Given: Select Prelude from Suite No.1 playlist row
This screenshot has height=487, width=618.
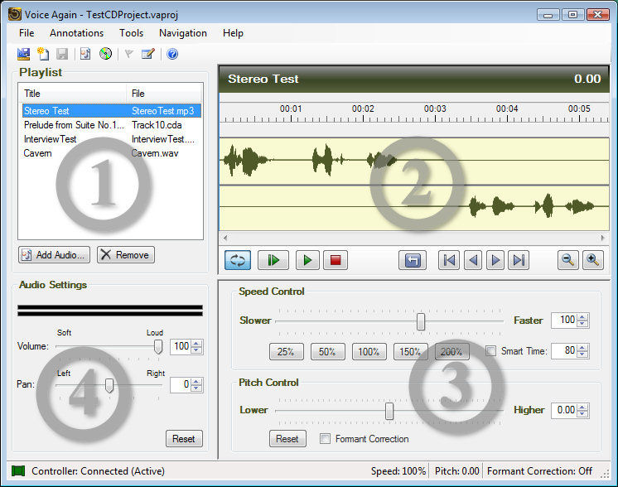Looking at the screenshot, I should click(112, 125).
